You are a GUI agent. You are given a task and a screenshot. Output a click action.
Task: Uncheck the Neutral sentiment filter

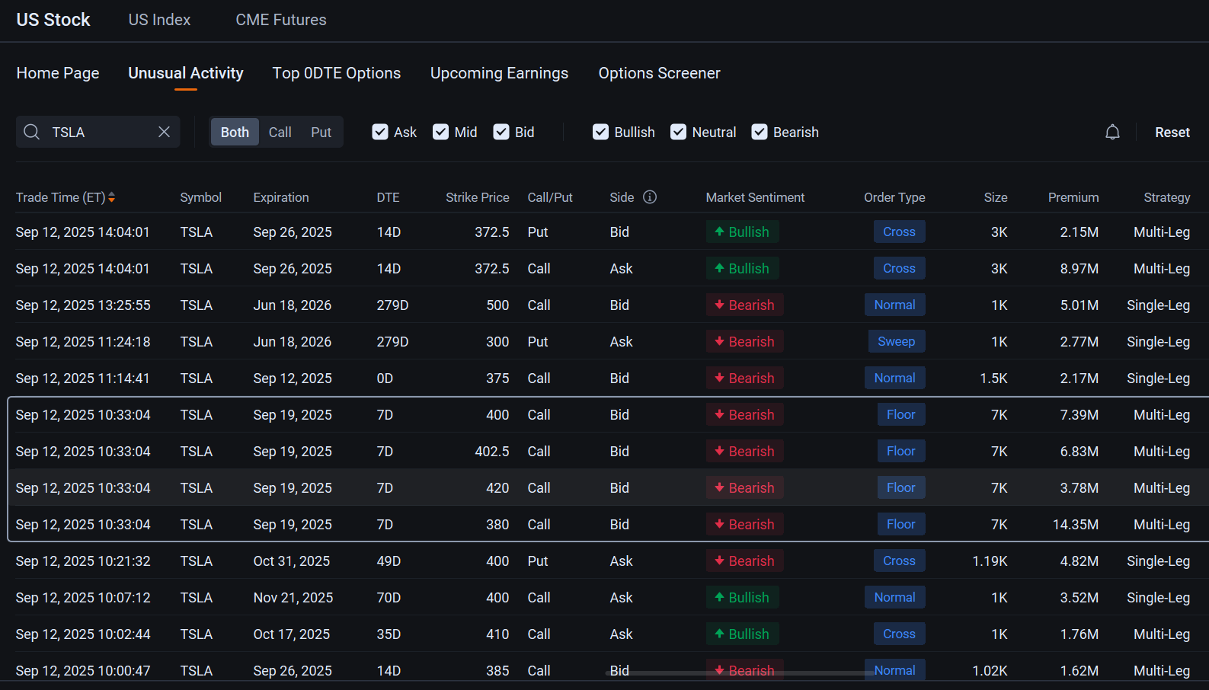678,133
